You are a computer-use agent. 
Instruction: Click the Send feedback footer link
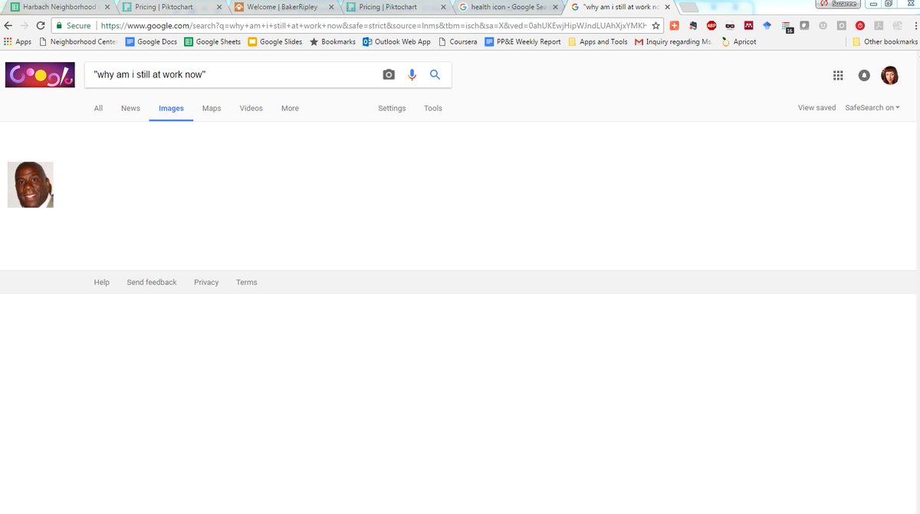click(x=152, y=283)
